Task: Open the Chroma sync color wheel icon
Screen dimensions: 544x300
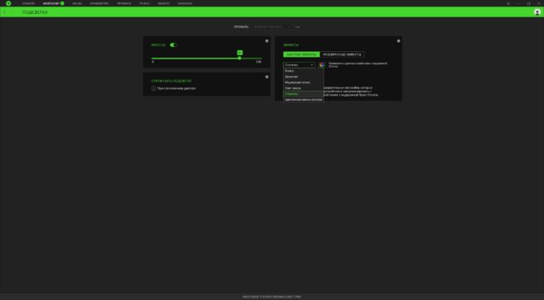Action: 321,65
